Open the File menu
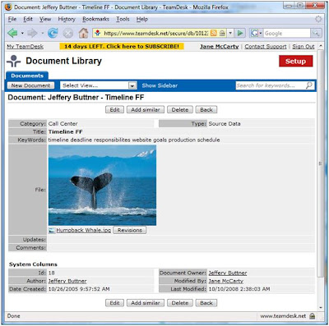The image size is (329, 326). pos(12,19)
